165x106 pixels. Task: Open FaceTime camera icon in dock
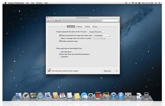click(91, 96)
